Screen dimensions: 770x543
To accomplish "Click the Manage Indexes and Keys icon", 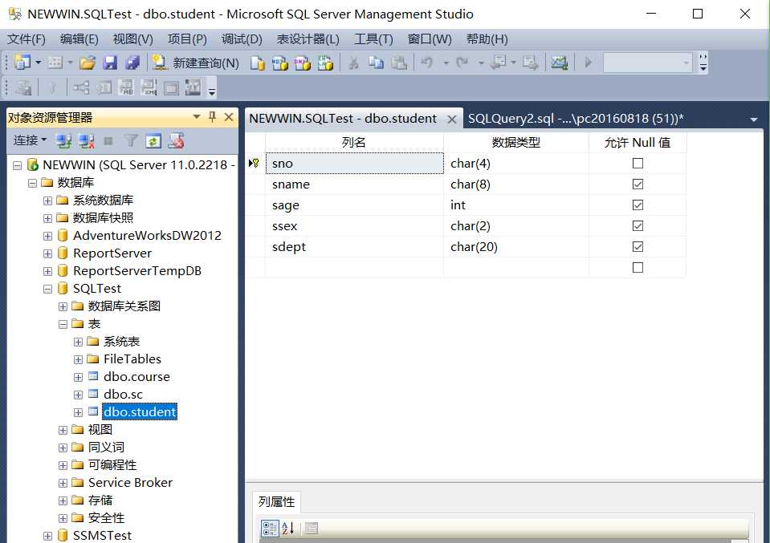I will click(x=104, y=87).
